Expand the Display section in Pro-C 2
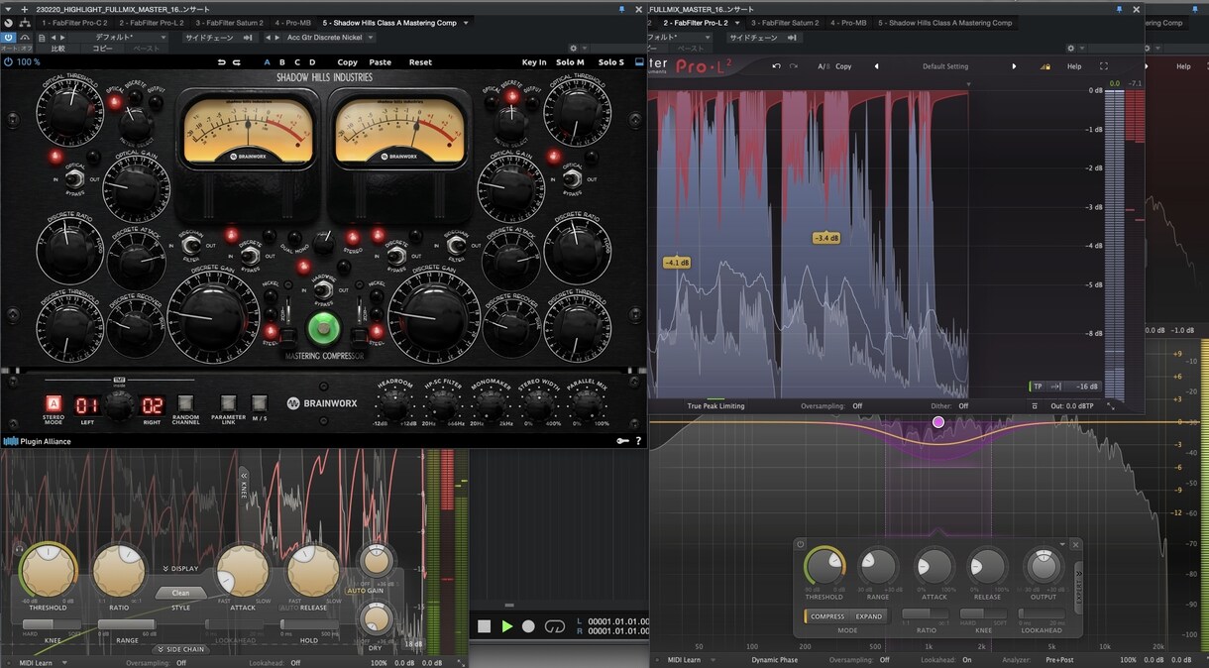 (x=180, y=569)
